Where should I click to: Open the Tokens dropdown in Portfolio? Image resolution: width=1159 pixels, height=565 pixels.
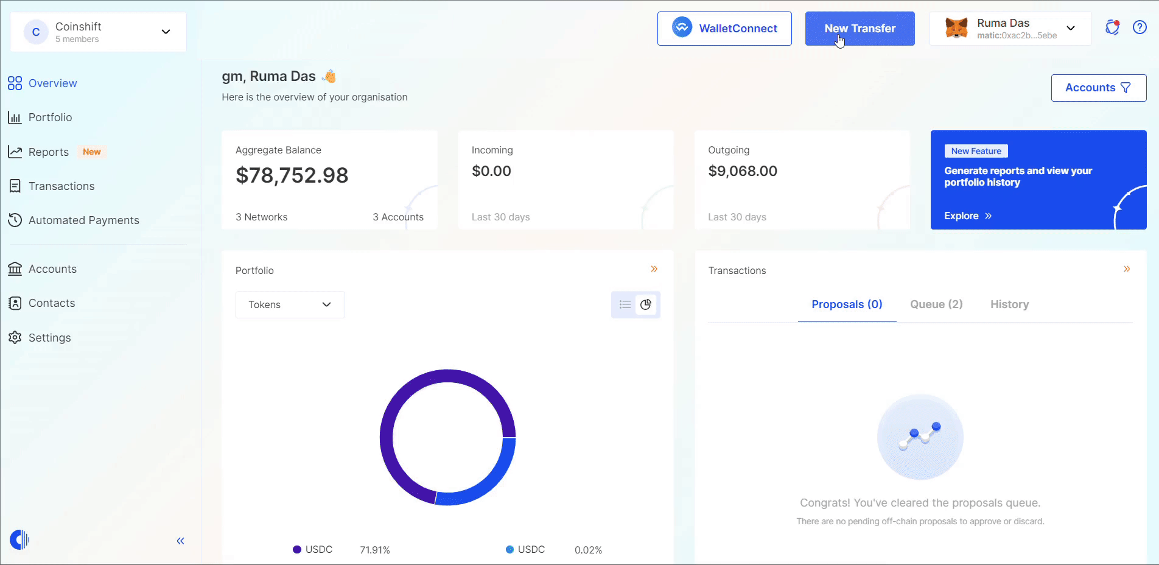[x=290, y=304]
